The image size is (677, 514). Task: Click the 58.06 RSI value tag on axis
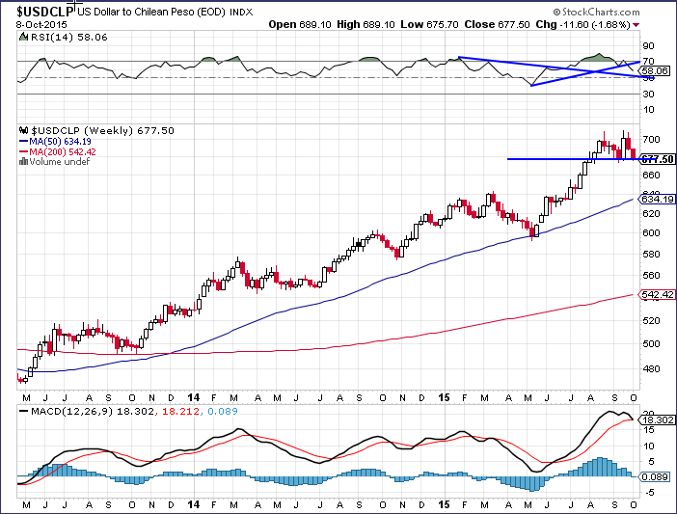tap(655, 70)
